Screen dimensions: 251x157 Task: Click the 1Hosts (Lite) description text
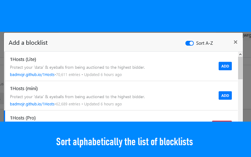(x=77, y=67)
